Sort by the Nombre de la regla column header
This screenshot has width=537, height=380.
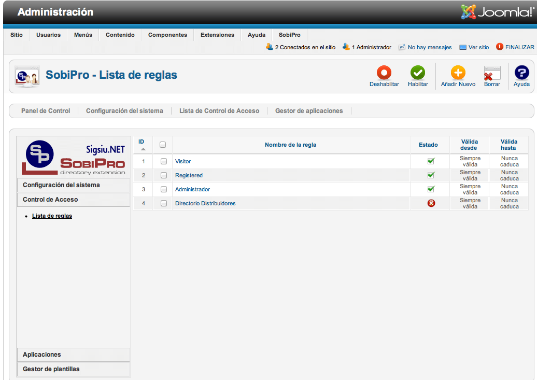pos(290,145)
